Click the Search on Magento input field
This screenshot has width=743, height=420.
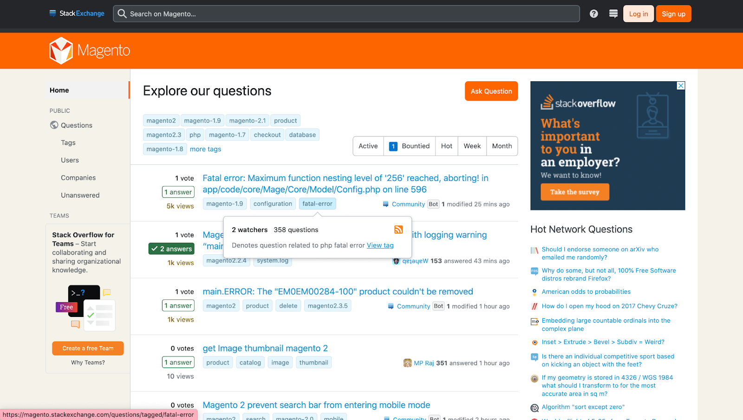click(x=346, y=14)
